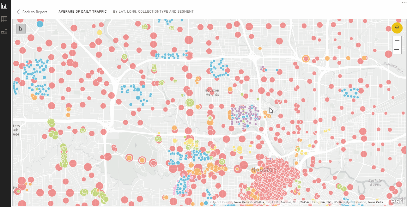Click Back to Report
The image size is (407, 207).
[x=34, y=12]
